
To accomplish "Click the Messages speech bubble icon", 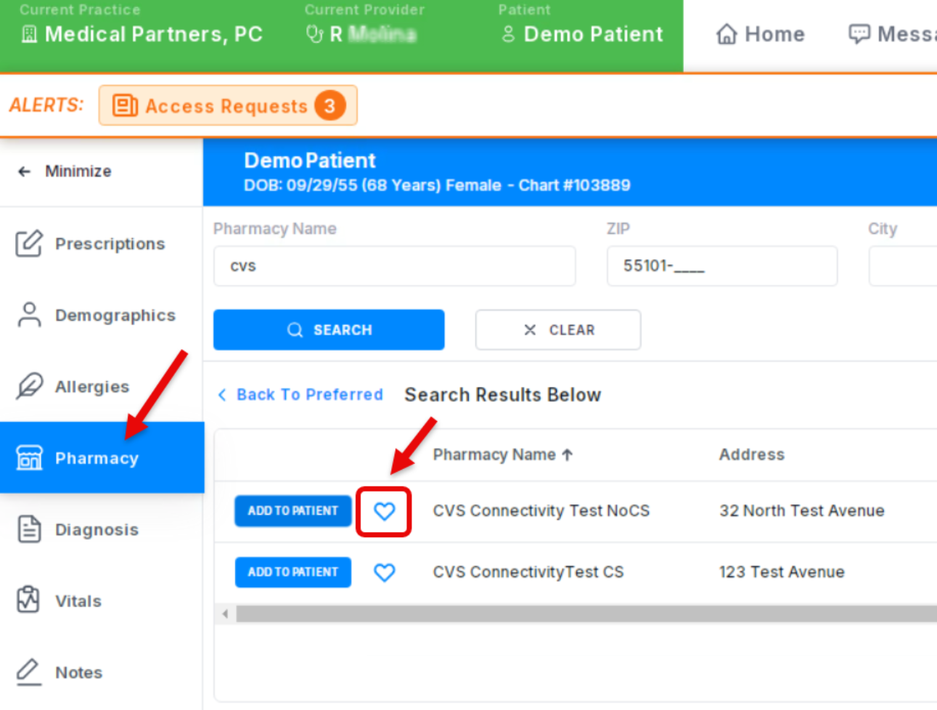I will tap(859, 34).
